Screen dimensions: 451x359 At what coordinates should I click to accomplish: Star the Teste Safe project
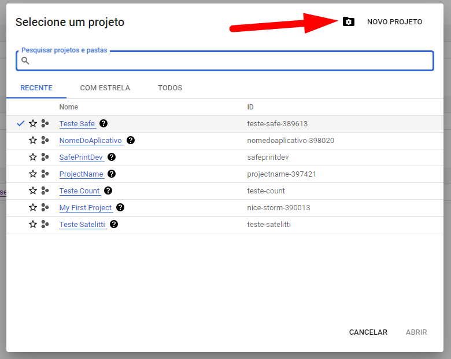[33, 123]
